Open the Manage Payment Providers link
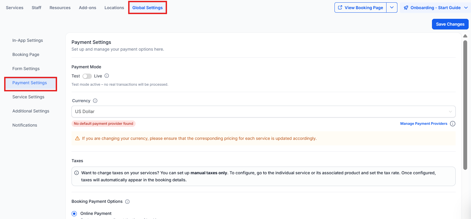The width and height of the screenshot is (471, 219). (424, 124)
